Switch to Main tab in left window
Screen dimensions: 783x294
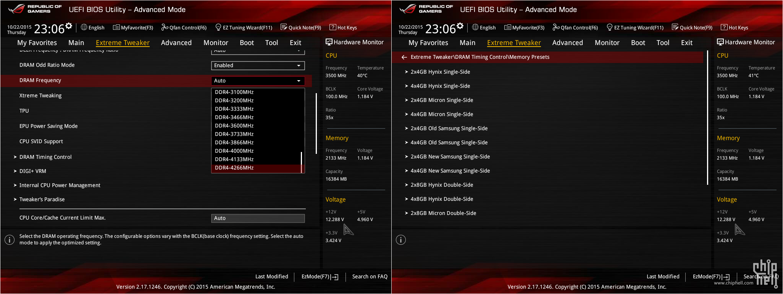click(x=76, y=43)
